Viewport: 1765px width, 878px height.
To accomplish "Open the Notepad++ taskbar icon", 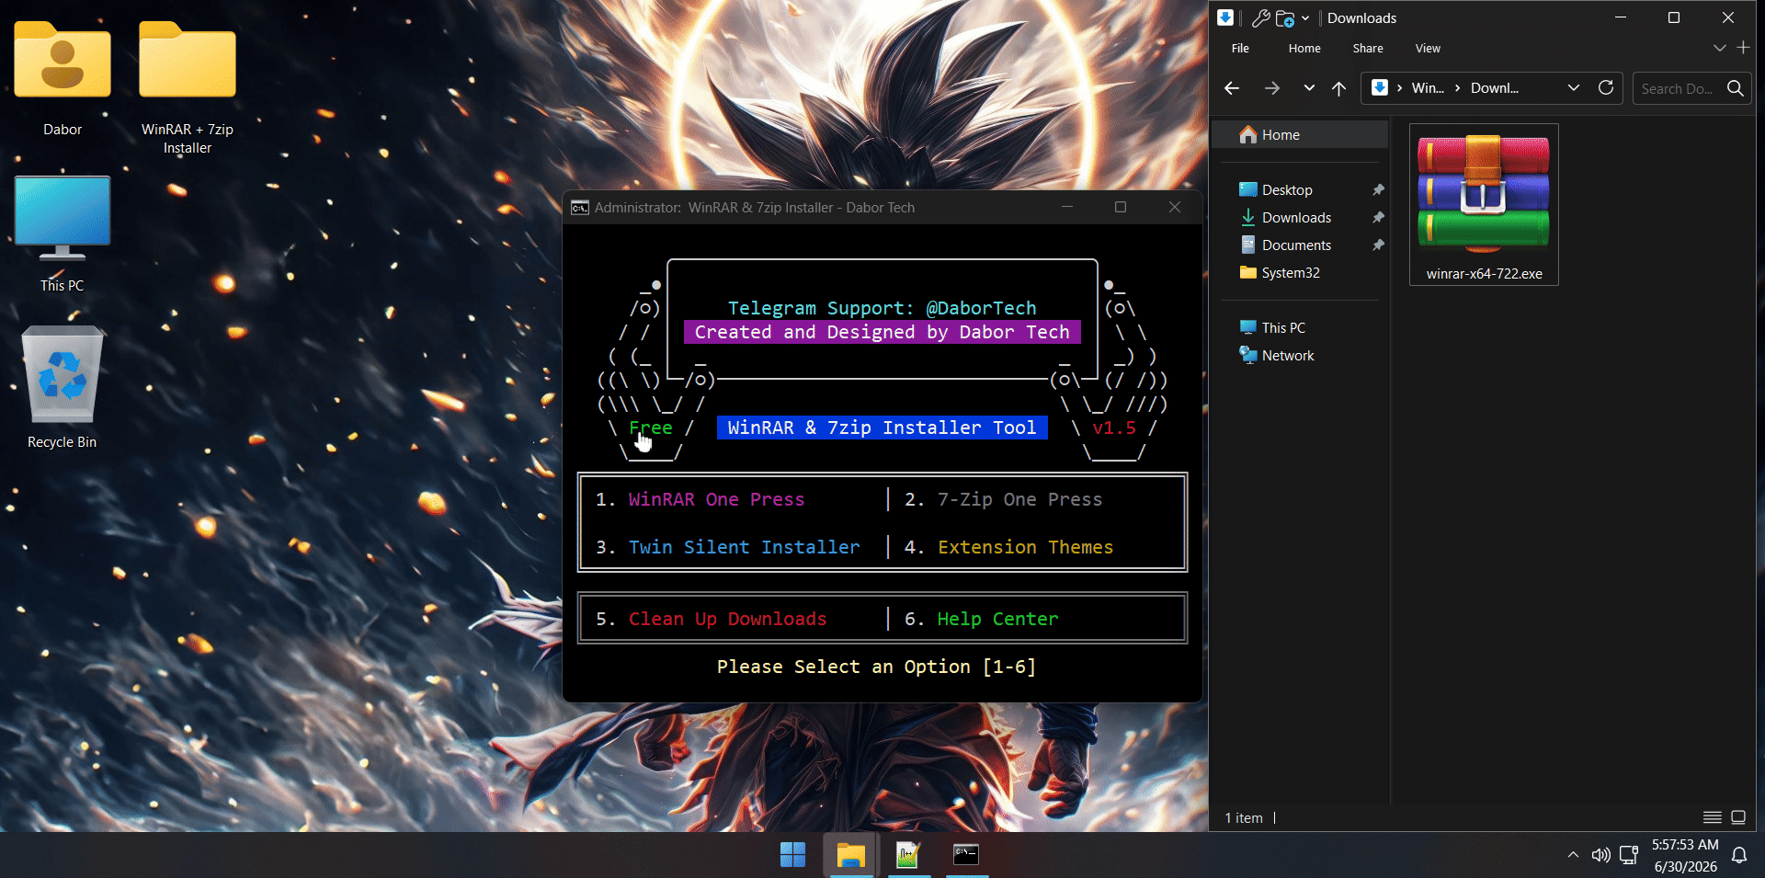I will point(908,855).
